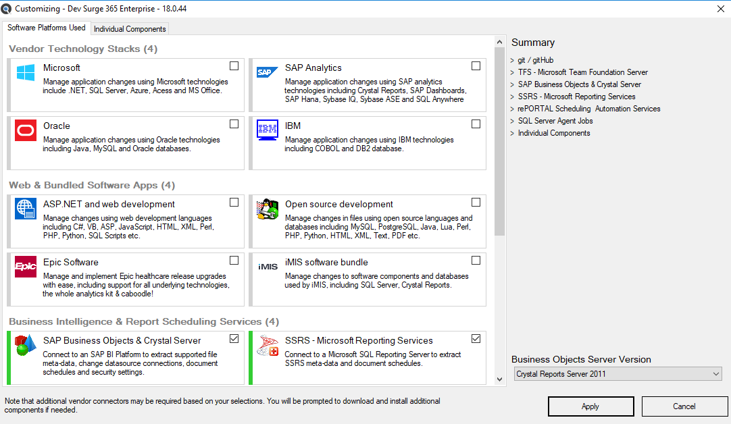Expand SAP Business Objects & Crystal Server summary
Image resolution: width=731 pixels, height=424 pixels.
point(512,84)
